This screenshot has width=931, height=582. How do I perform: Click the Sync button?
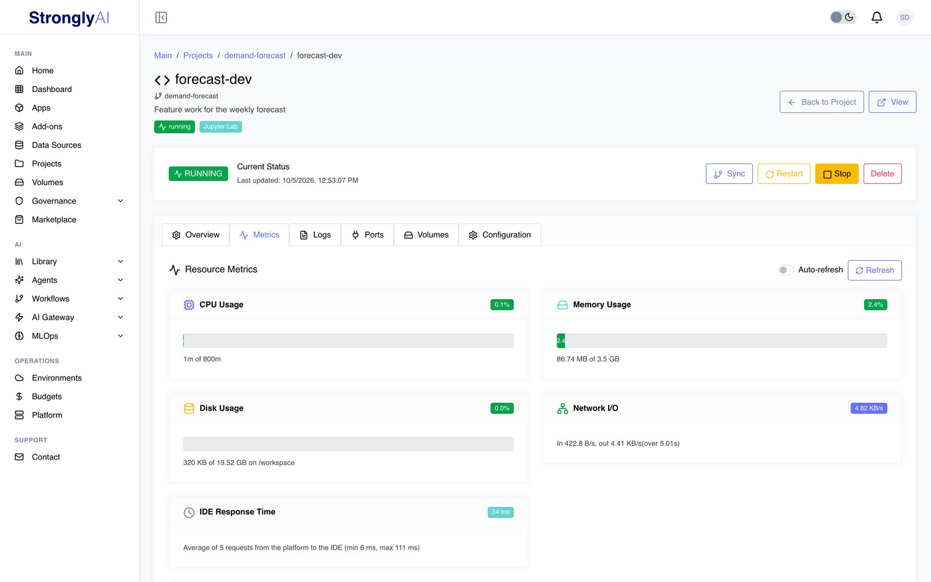(729, 174)
